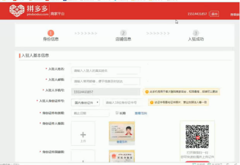Image resolution: width=240 pixels, height=165 pixels.
Task: Click the upload box for 身份证件国徽面
Action: pyautogui.click(x=83, y=156)
